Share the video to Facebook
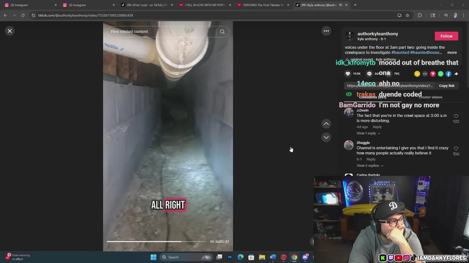 pos(448,74)
